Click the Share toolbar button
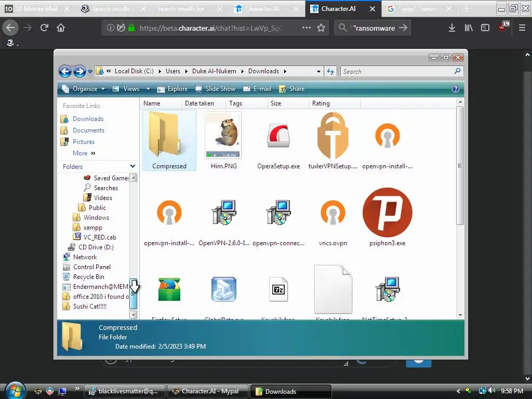The height and width of the screenshot is (399, 532). (292, 89)
